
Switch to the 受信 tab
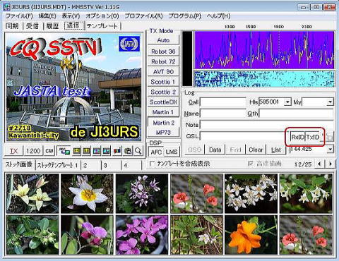(32, 26)
